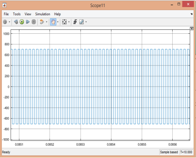Click the grayed Stop simulation button
The width and height of the screenshot is (196, 158).
tap(34, 22)
